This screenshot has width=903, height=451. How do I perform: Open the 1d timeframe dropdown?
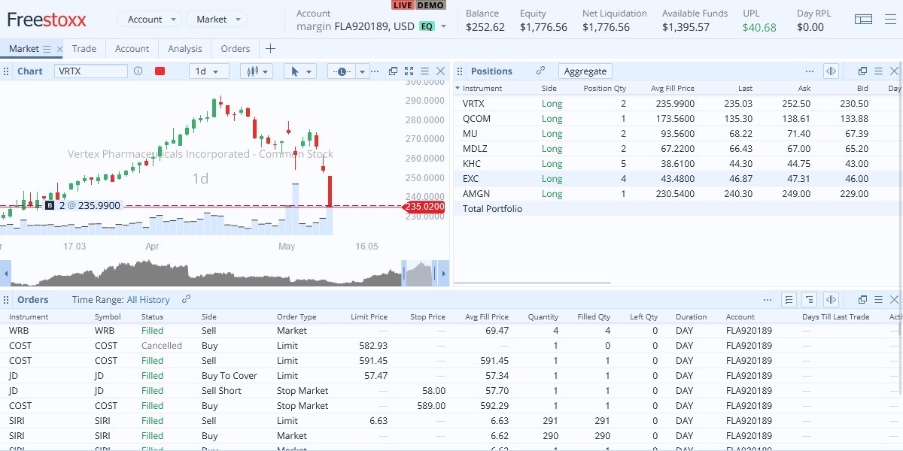pyautogui.click(x=208, y=71)
